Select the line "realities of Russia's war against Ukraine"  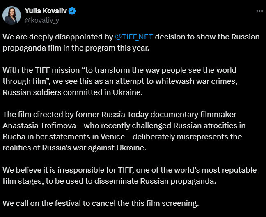74,148
